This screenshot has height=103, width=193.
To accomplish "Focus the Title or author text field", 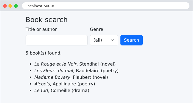I will tap(57, 40).
